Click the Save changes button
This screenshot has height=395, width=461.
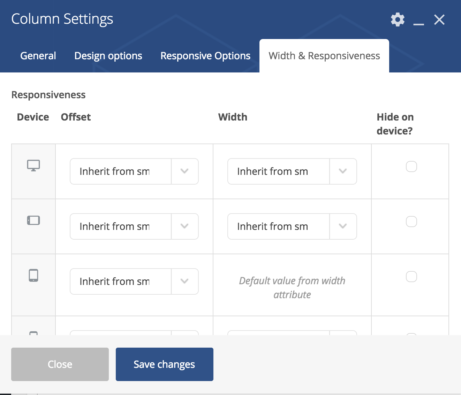pos(164,364)
